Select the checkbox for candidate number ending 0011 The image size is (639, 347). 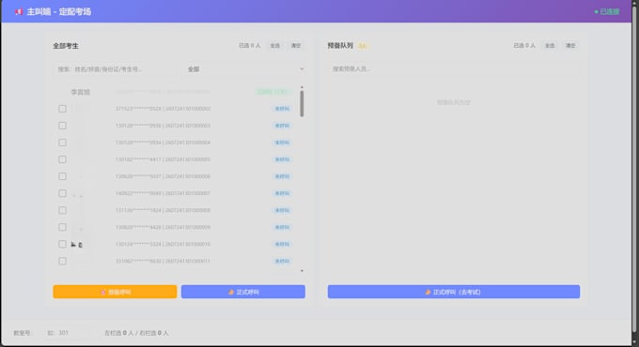[x=62, y=261]
